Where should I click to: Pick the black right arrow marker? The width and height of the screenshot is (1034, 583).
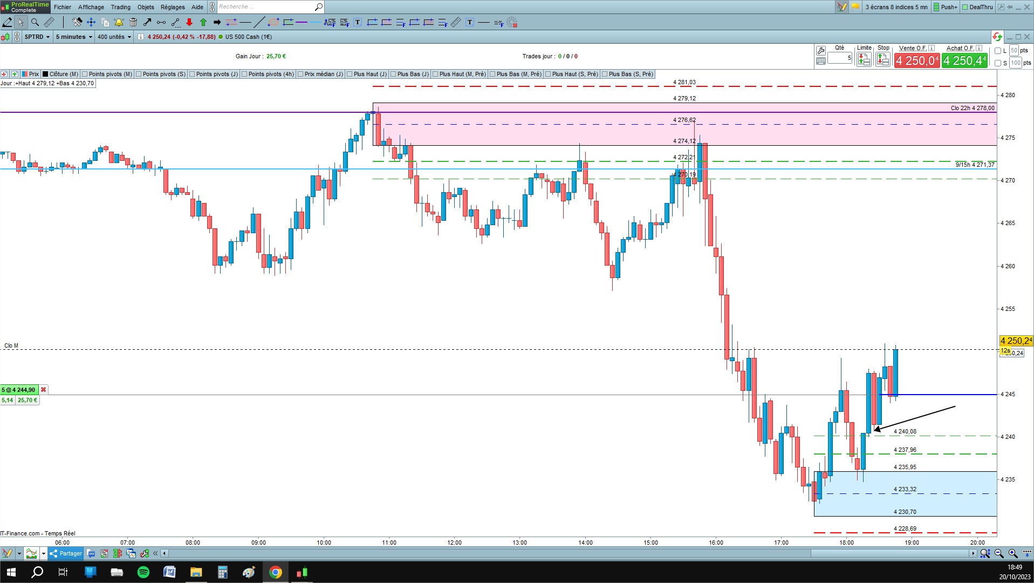(217, 22)
